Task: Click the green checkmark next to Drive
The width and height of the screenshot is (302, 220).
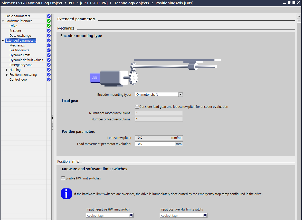Action: 49,26
